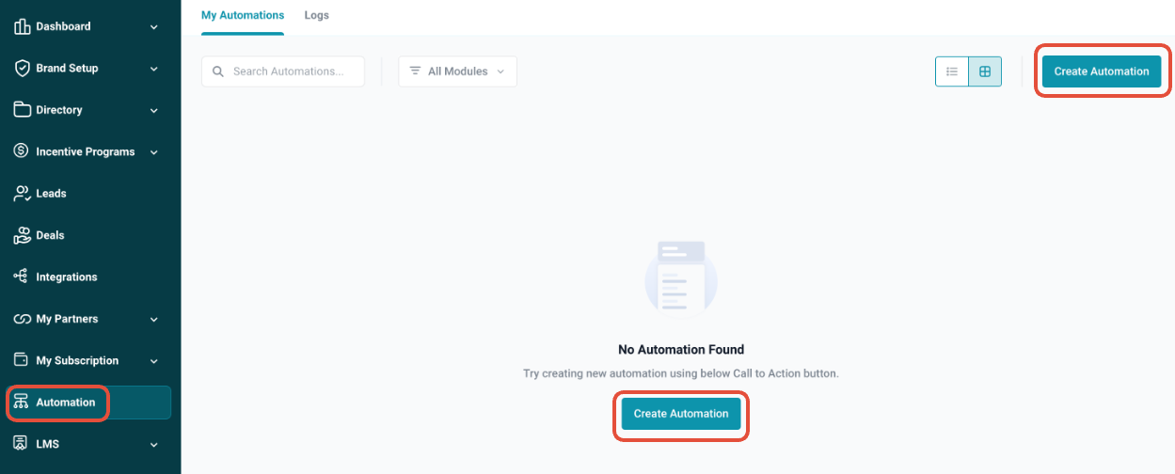The width and height of the screenshot is (1175, 474).
Task: Expand the My Partners menu chevron
Action: coord(154,320)
